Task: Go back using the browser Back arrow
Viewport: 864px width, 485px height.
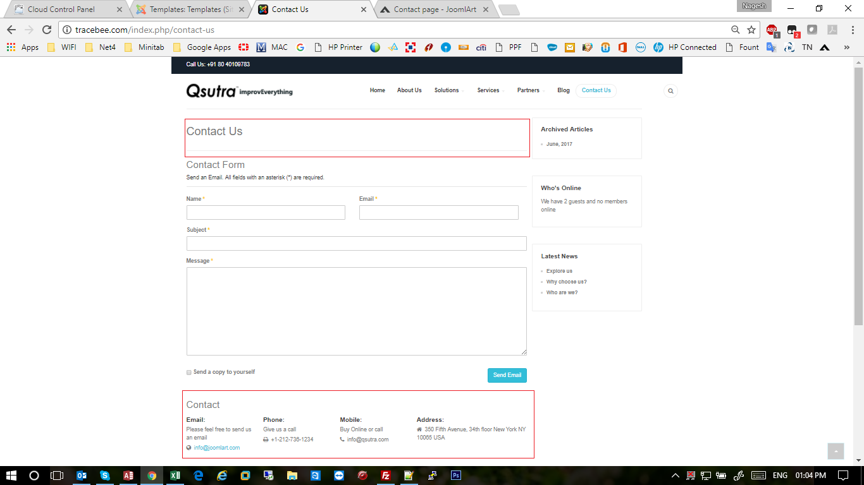Action: (x=11, y=30)
